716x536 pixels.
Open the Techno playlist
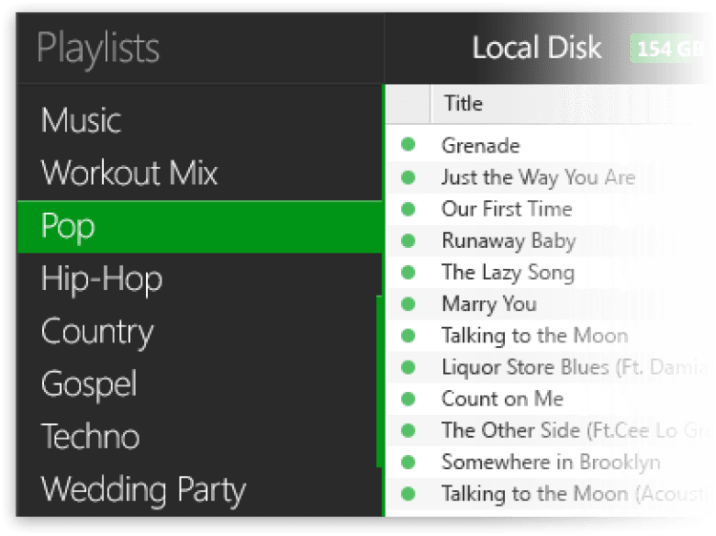90,437
